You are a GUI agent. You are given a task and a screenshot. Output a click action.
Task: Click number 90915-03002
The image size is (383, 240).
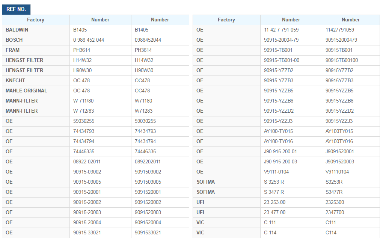tap(87, 172)
